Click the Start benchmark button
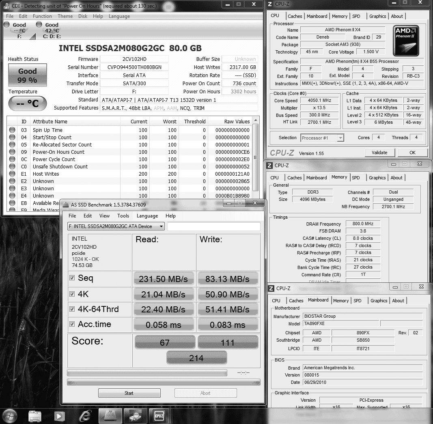Screen dimensions: 433x424 click(129, 393)
